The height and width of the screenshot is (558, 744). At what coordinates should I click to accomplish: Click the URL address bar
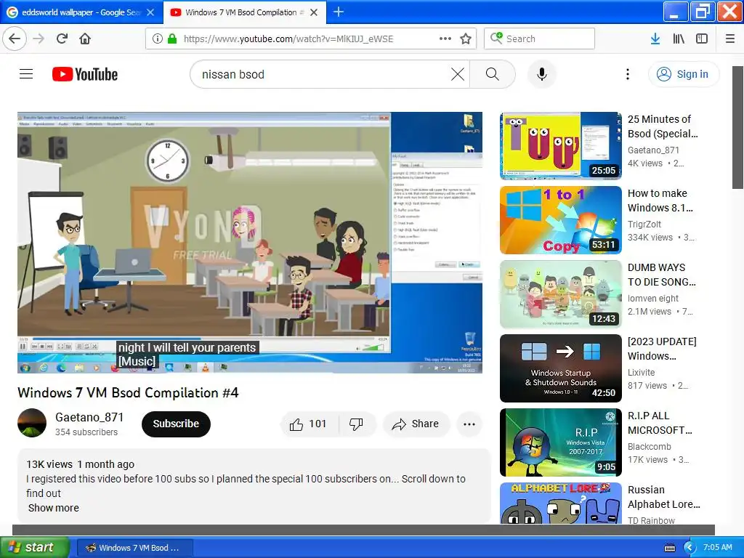click(311, 39)
